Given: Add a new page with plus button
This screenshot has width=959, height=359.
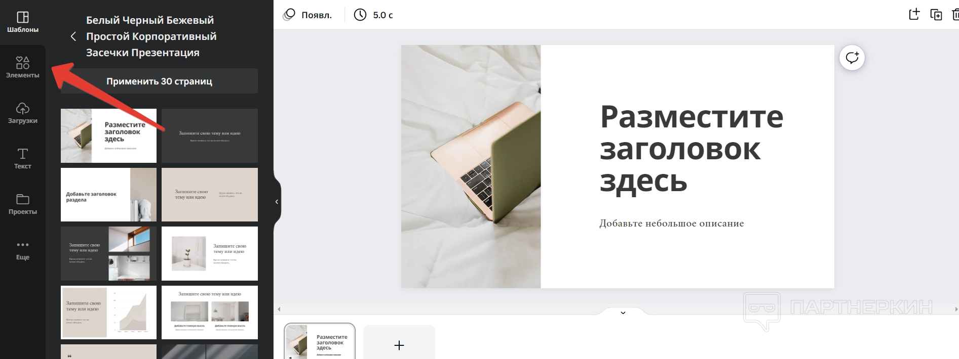Looking at the screenshot, I should tap(399, 345).
